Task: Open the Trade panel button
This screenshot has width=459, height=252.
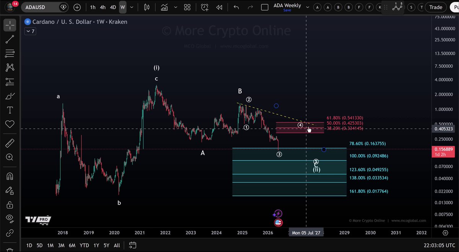Action: point(436,7)
